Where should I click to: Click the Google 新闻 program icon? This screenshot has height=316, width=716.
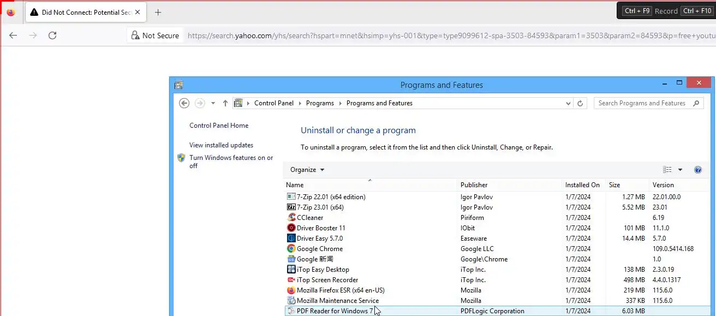[x=291, y=259]
